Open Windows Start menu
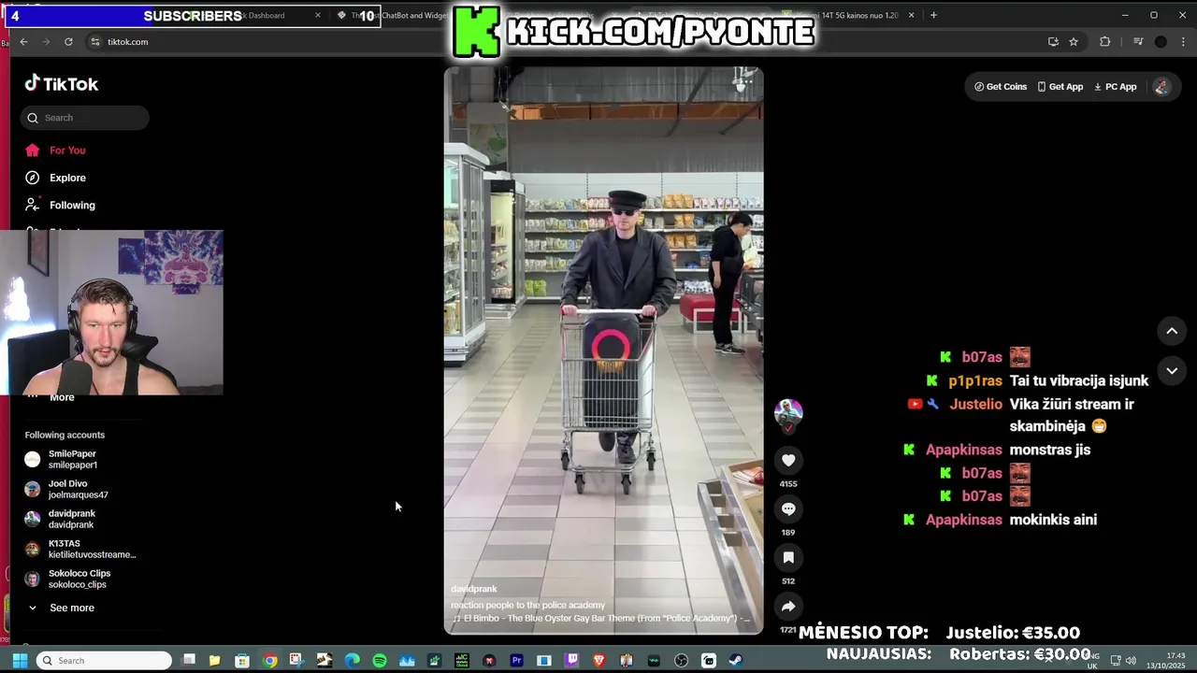 point(20,661)
